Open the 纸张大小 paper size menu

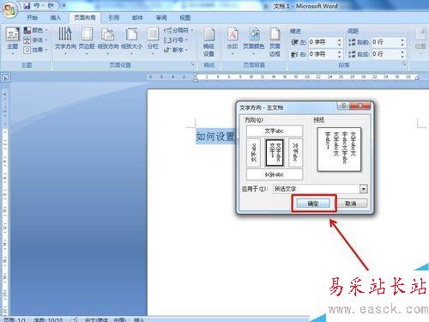(x=131, y=40)
